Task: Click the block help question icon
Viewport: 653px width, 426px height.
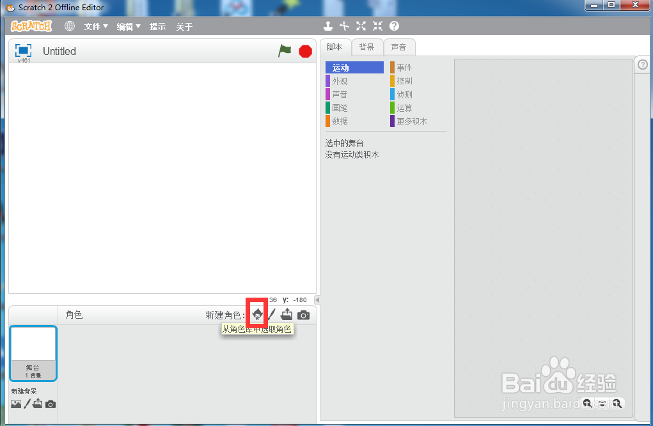Action: coord(394,26)
